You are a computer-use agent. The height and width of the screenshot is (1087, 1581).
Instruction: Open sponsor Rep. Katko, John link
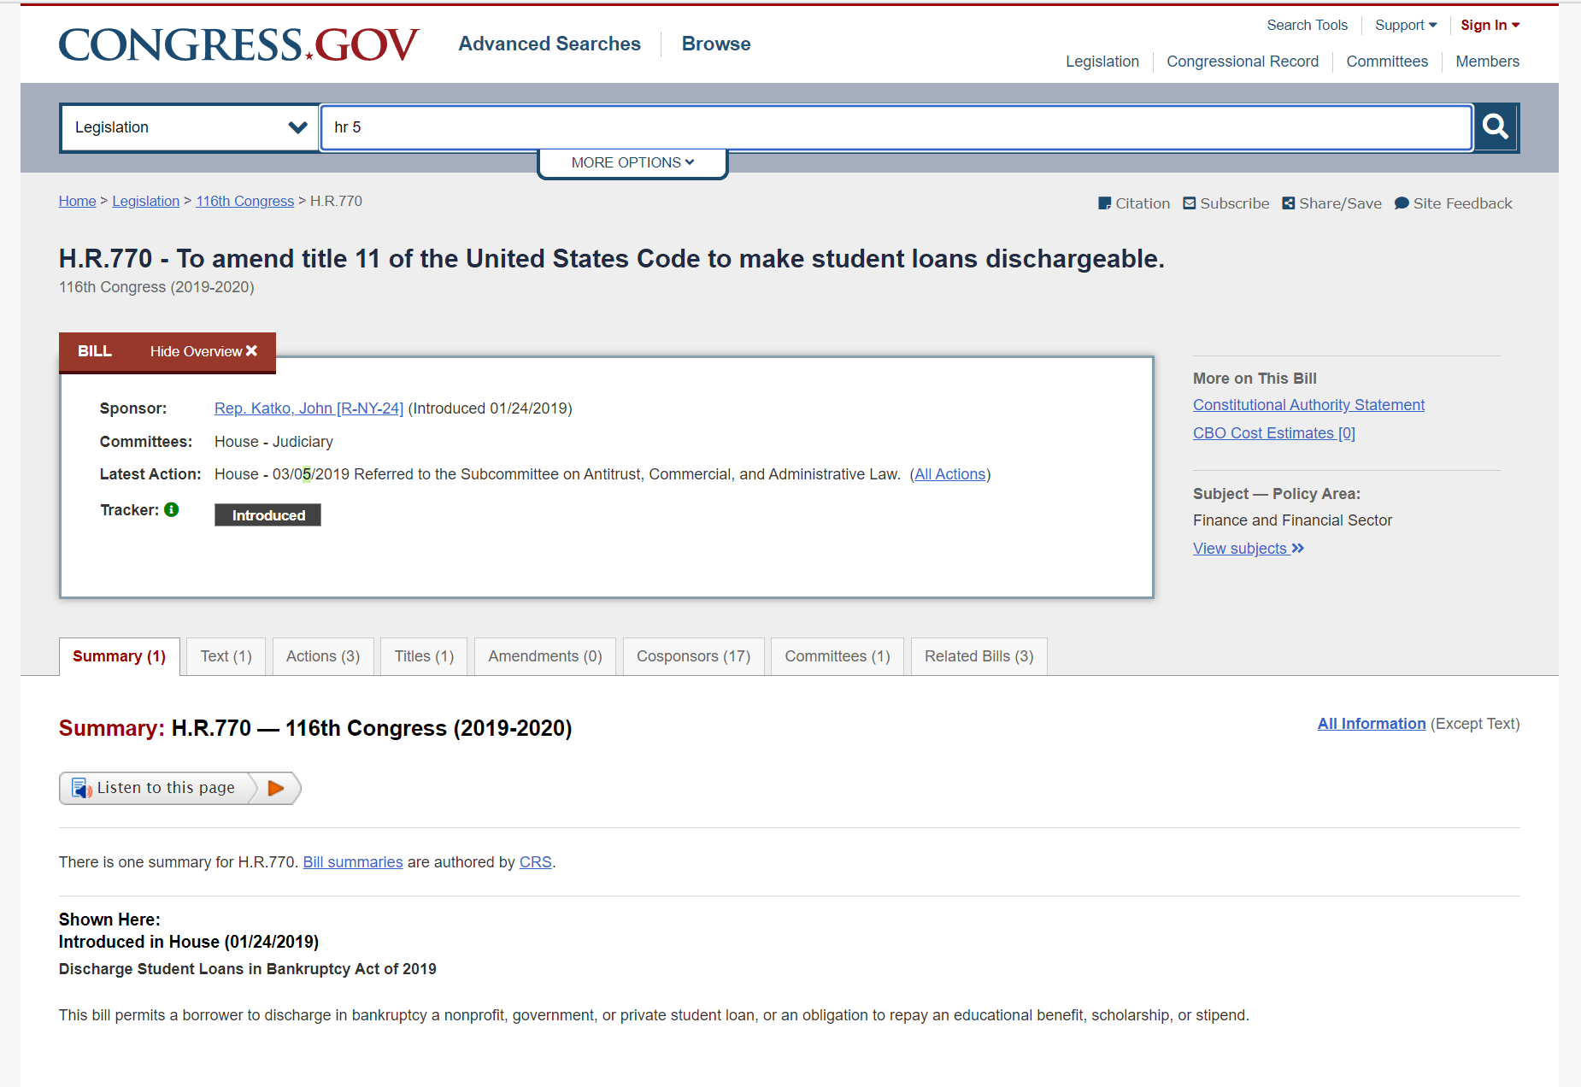tap(309, 408)
